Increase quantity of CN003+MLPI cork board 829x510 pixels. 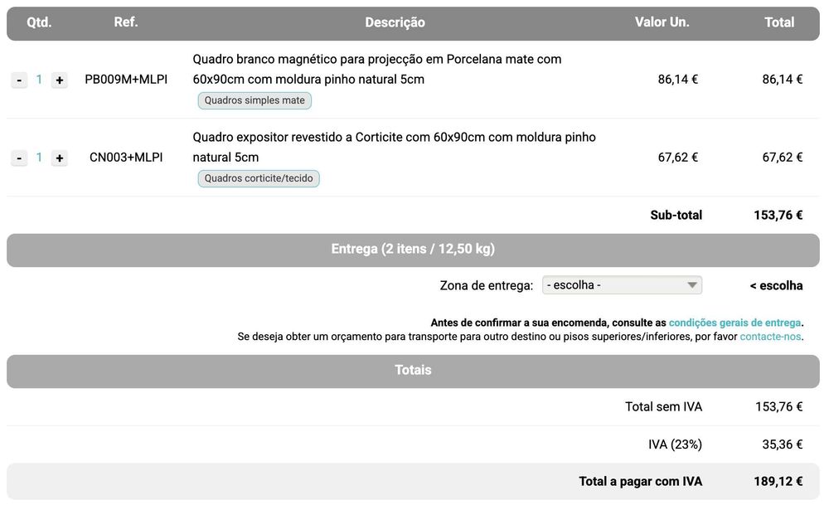click(x=59, y=158)
